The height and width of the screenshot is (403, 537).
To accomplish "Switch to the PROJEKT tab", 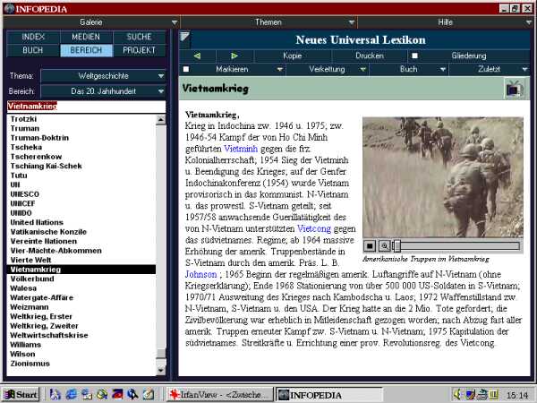I will 139,50.
